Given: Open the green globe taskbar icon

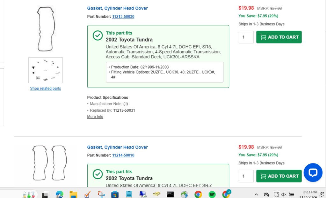Looking at the screenshot, I should coord(184,194).
